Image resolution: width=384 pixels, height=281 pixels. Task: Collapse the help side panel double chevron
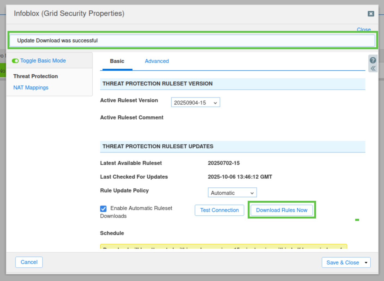point(373,68)
